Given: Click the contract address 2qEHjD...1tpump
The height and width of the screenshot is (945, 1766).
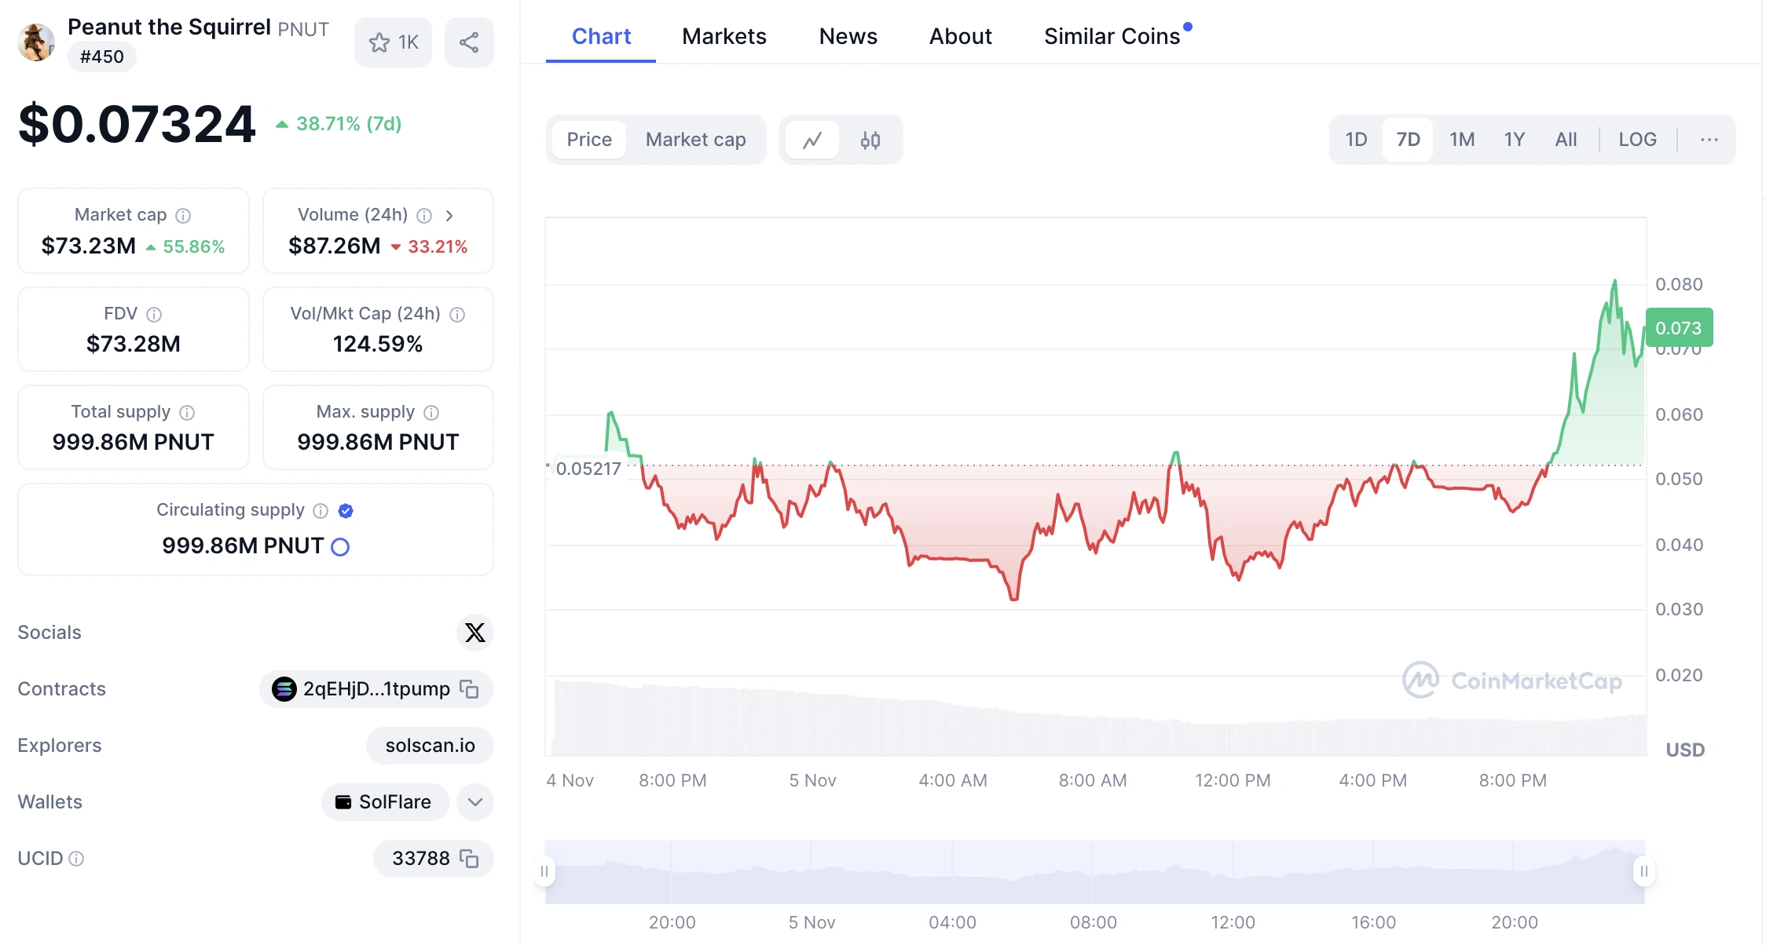Looking at the screenshot, I should point(376,689).
